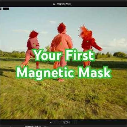Click the green dot on right person's back
The image size is (127, 127).
coord(87,41)
